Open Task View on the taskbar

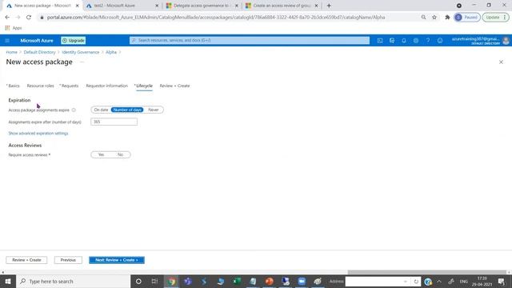154,281
